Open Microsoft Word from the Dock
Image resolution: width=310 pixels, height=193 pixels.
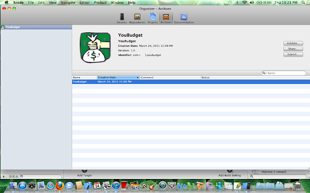point(181,185)
